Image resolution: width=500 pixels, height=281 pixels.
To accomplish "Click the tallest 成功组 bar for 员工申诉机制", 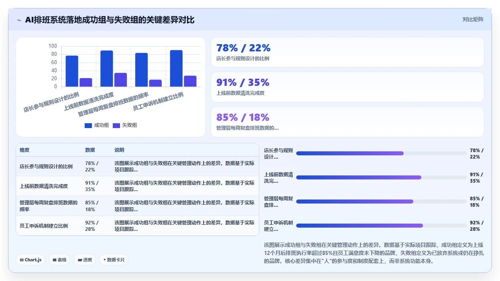I will (176, 68).
